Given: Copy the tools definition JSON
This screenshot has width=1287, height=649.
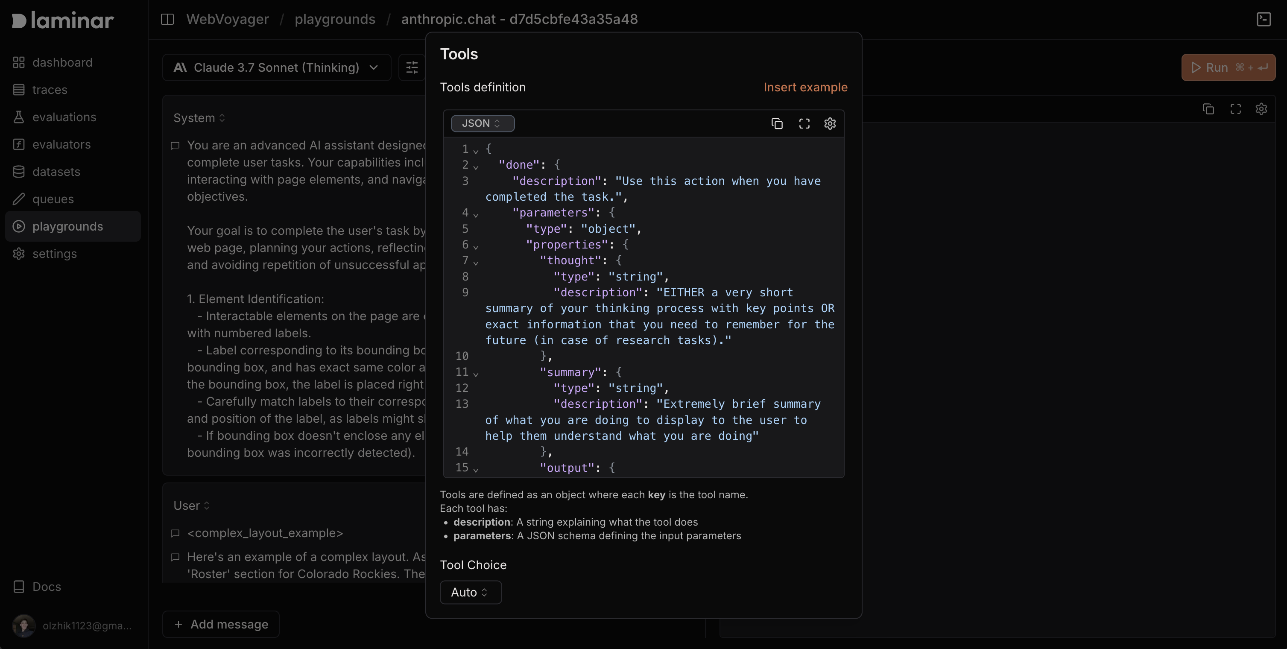Looking at the screenshot, I should tap(777, 123).
